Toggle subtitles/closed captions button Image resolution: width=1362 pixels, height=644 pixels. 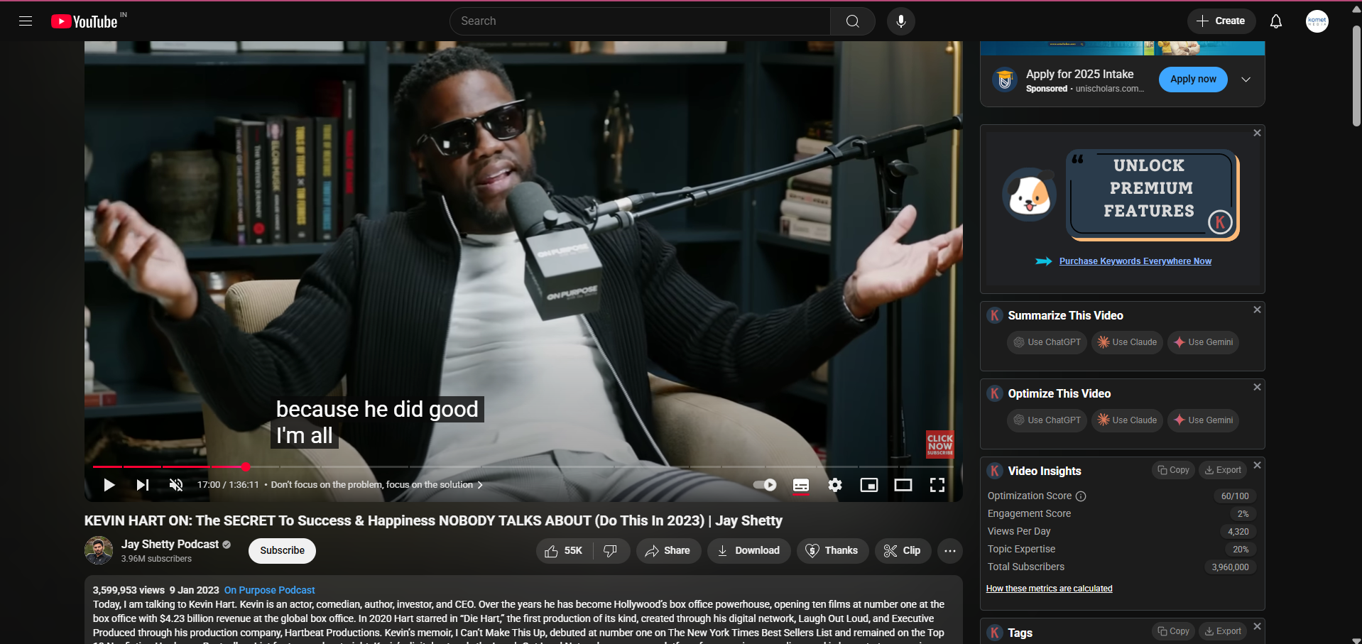click(800, 485)
